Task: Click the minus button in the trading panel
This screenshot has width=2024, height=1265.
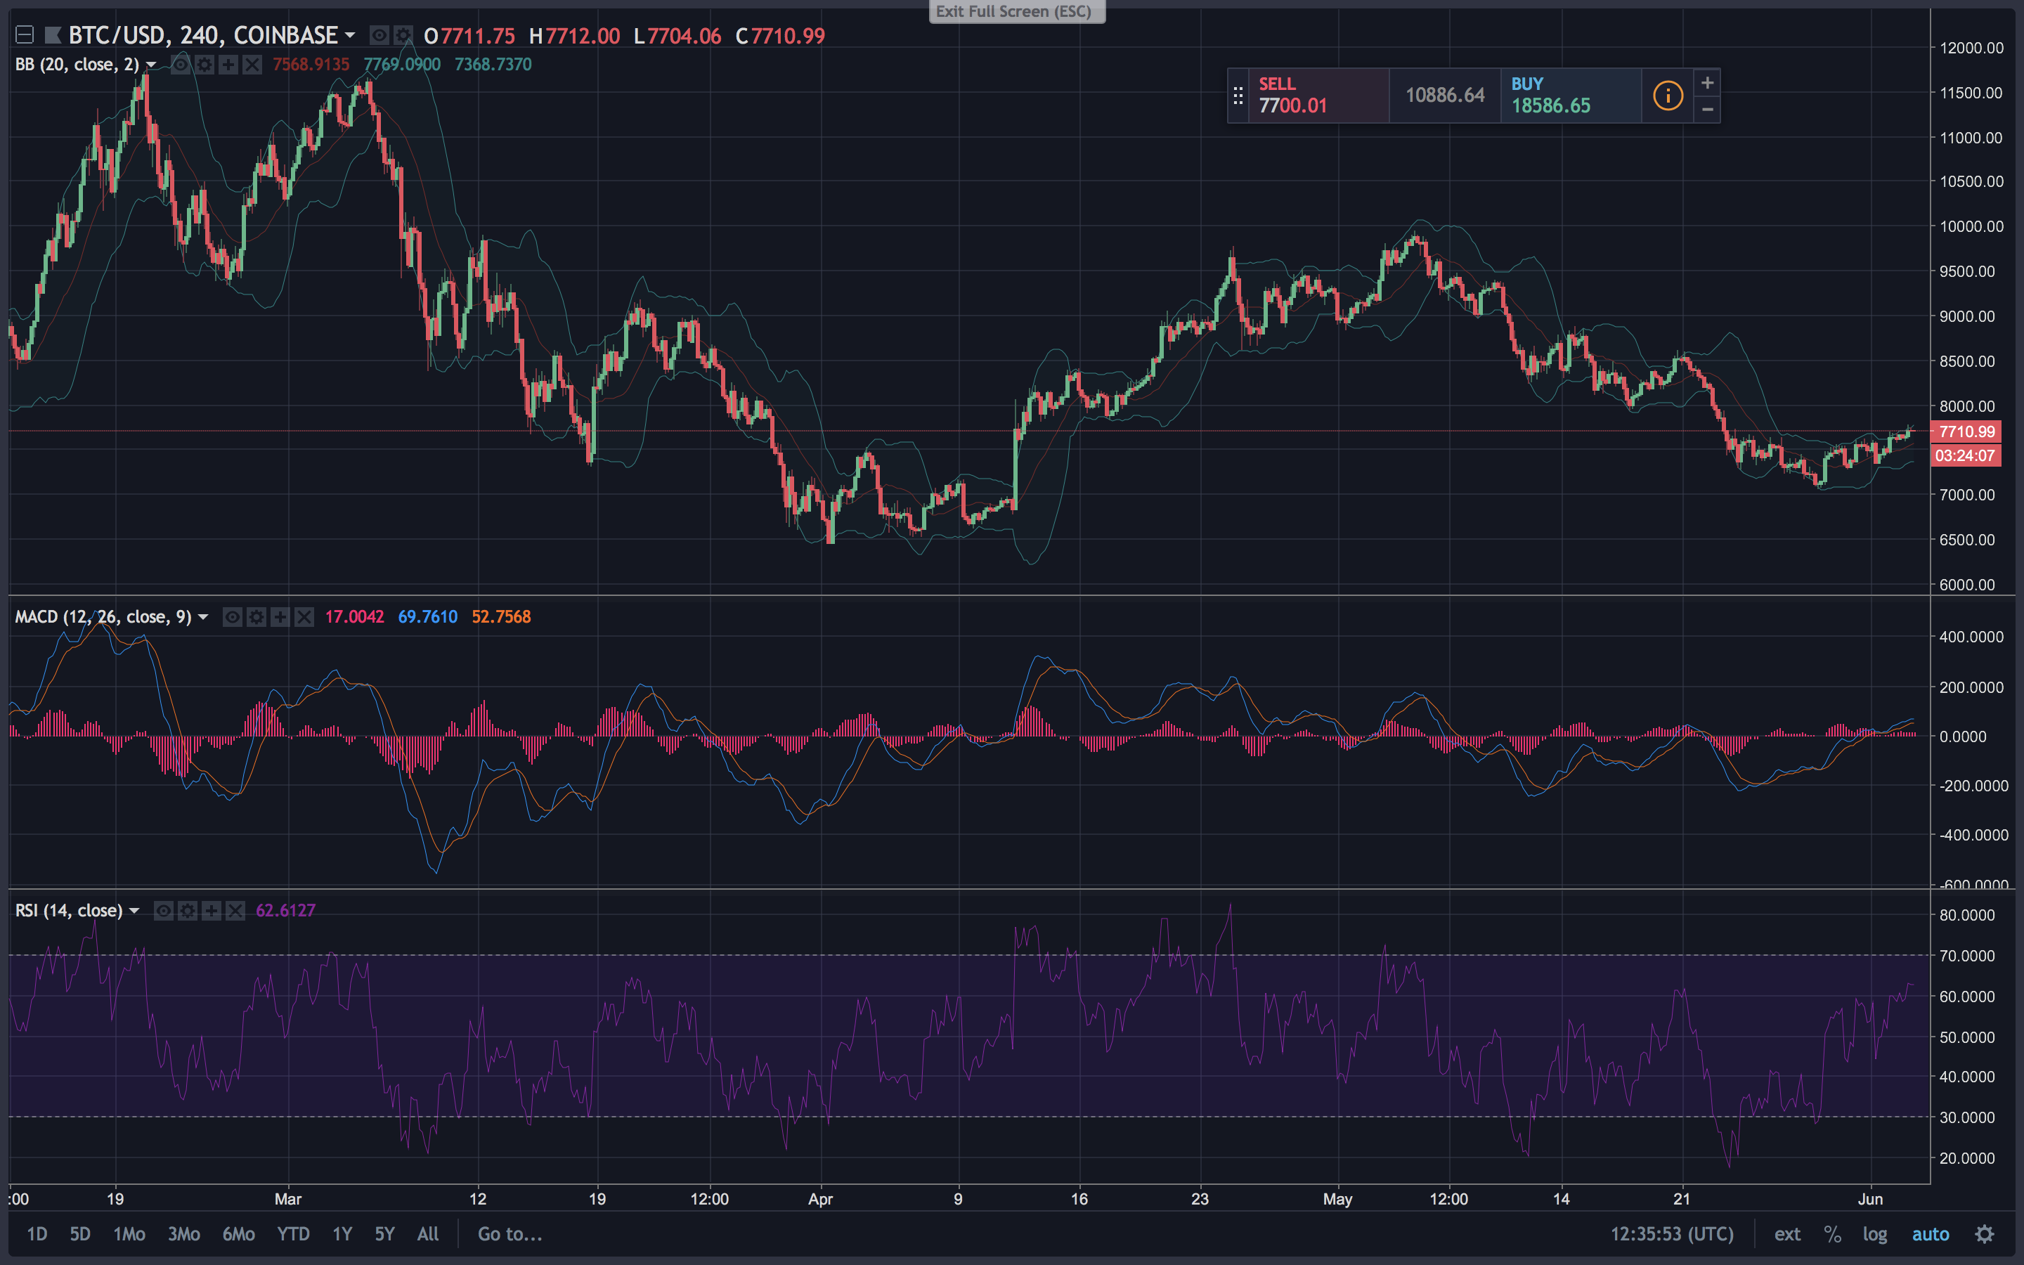Action: (1708, 109)
